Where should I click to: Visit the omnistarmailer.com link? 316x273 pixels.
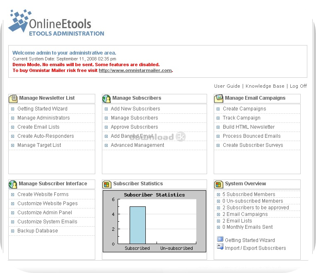click(x=135, y=70)
